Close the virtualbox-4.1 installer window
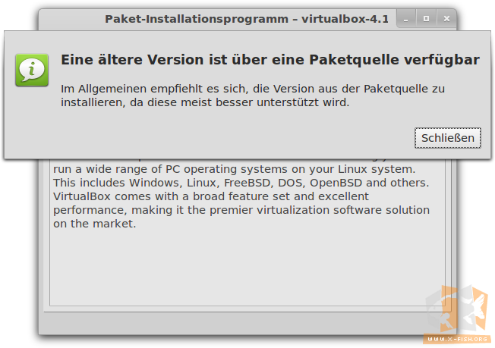Viewport: 495px width, 348px height. (446, 19)
